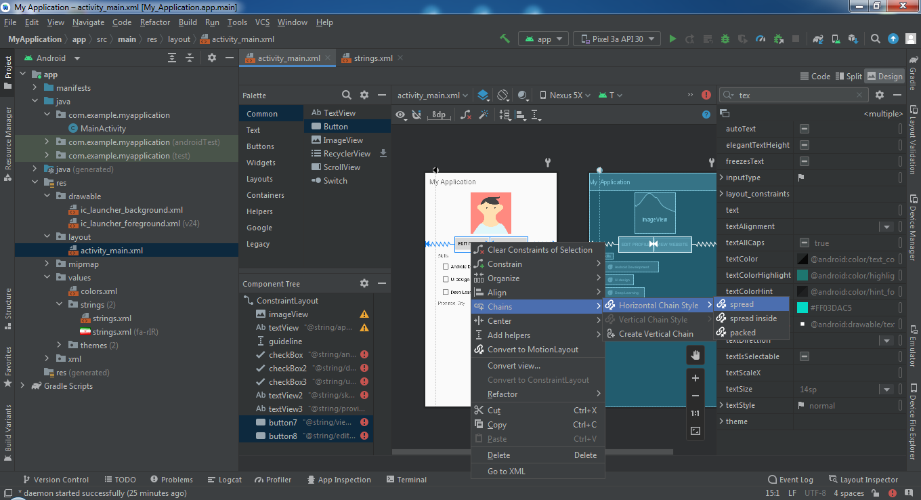921x500 pixels.
Task: Open the design surface layers selector
Action: point(484,95)
